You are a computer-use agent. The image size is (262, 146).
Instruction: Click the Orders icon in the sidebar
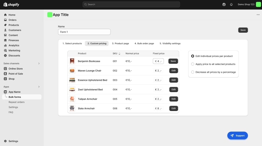tap(5, 20)
